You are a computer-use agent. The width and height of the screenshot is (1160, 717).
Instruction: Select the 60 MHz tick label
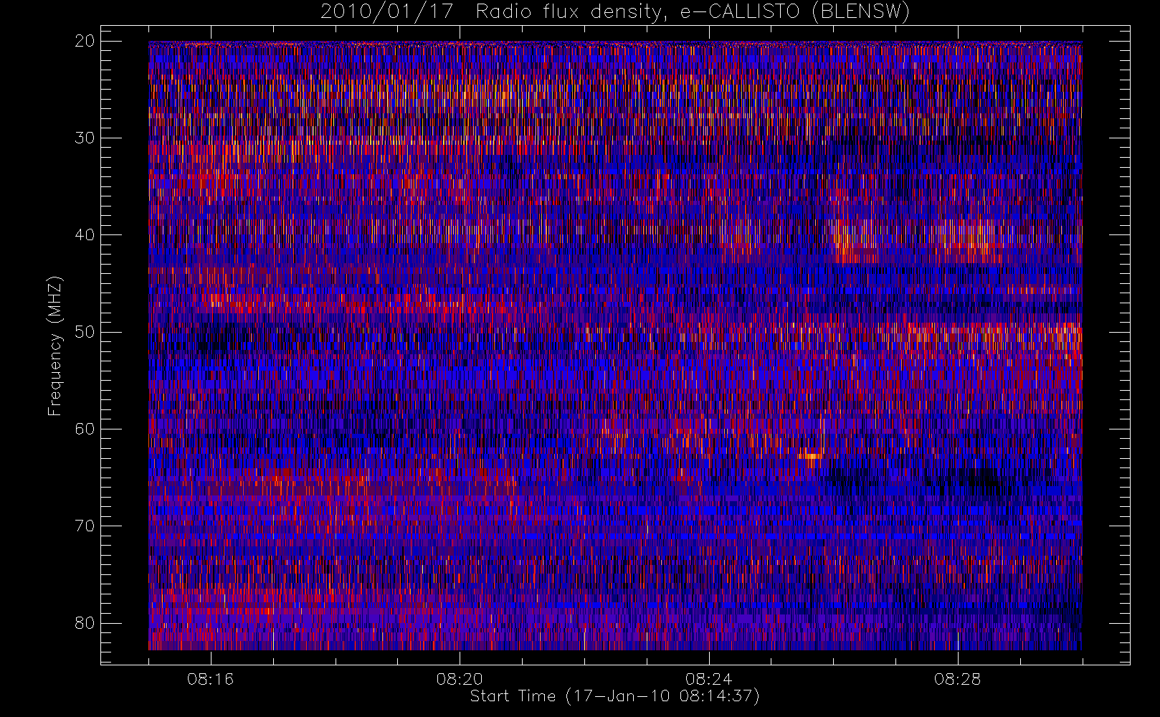(85, 429)
